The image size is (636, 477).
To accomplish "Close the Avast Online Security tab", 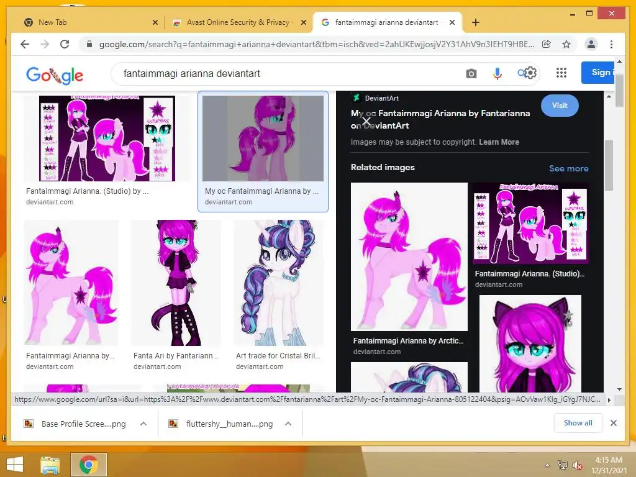I will pyautogui.click(x=303, y=23).
